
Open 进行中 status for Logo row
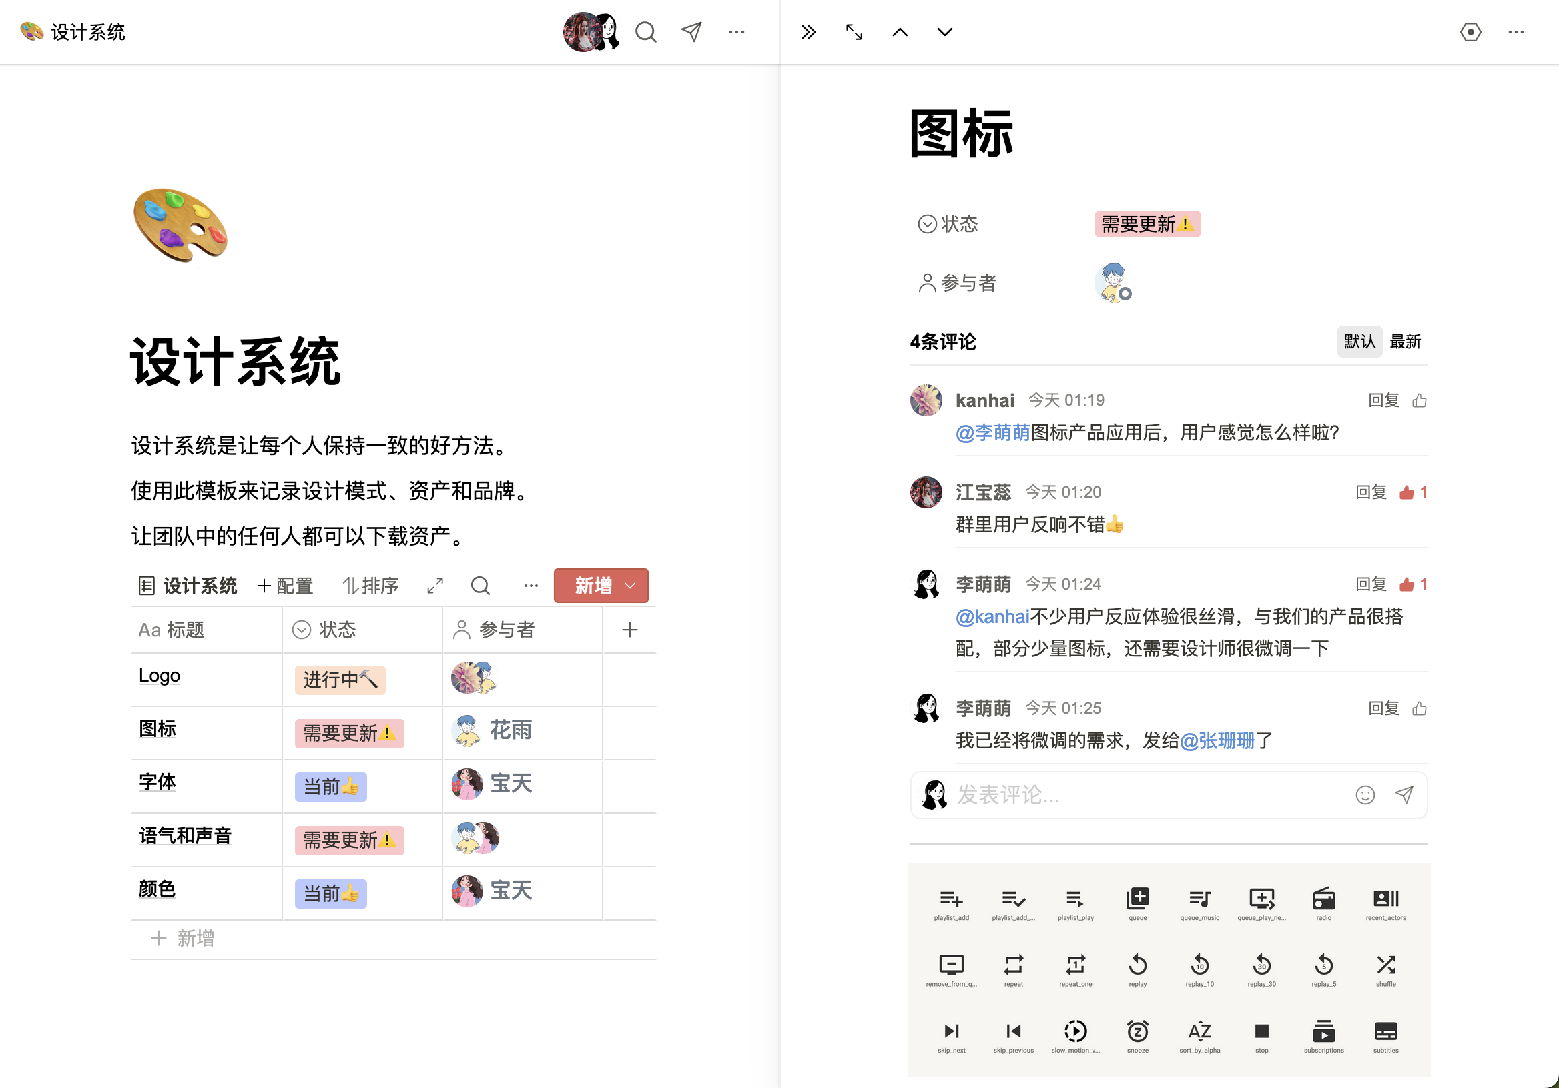(340, 679)
